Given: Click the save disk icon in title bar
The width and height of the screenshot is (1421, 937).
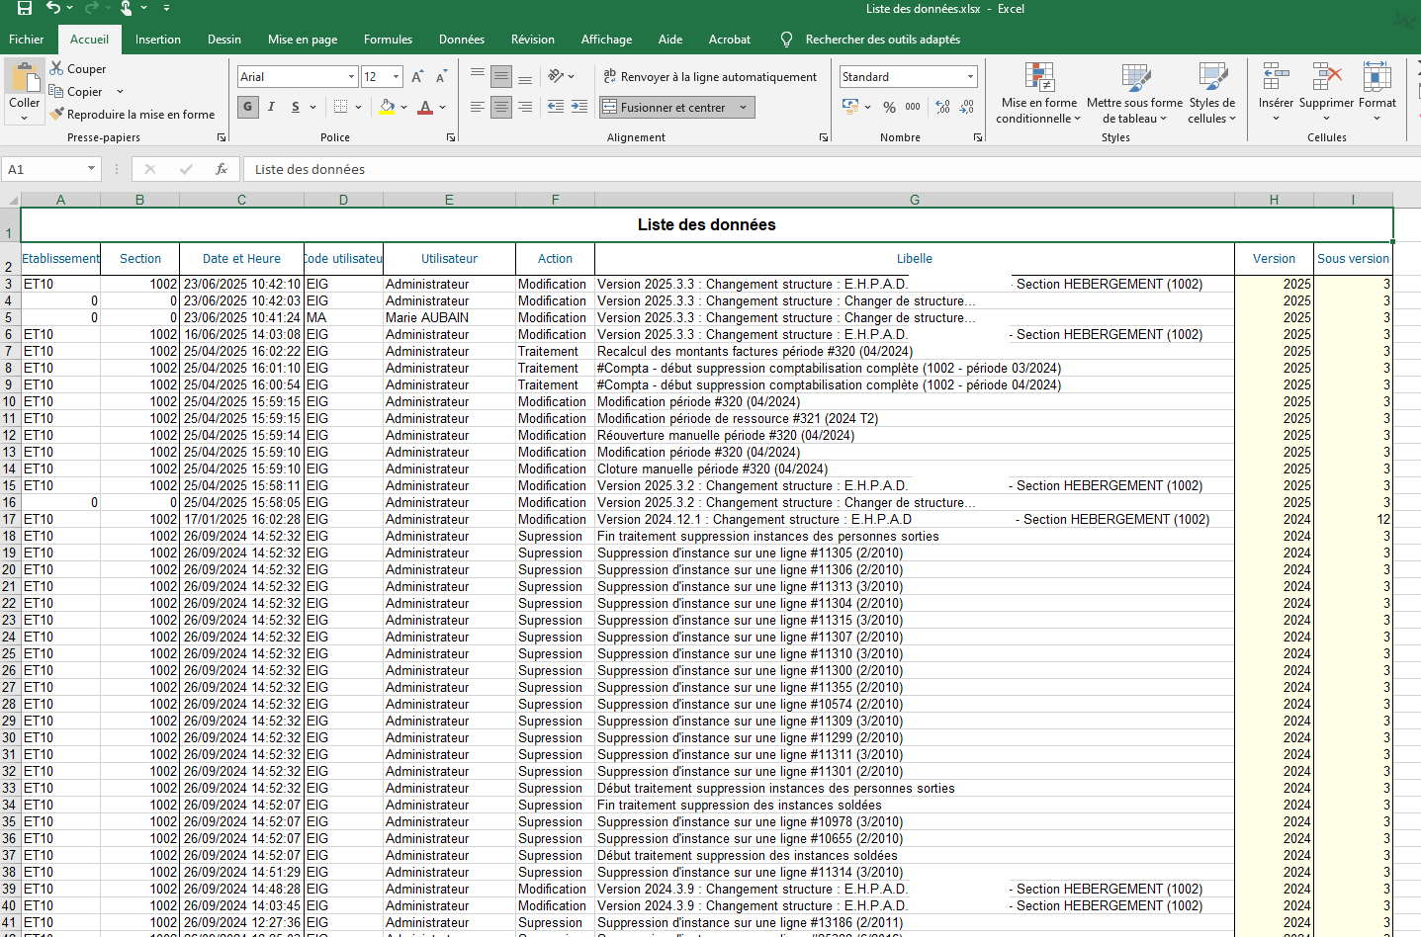Looking at the screenshot, I should pos(25,9).
